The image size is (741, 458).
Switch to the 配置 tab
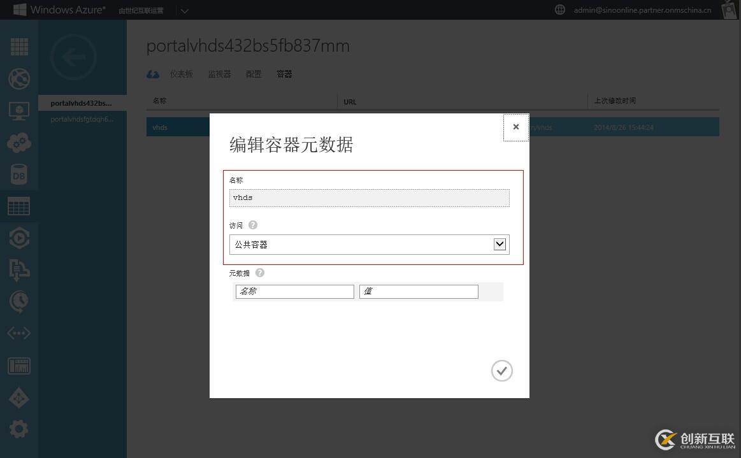click(254, 74)
